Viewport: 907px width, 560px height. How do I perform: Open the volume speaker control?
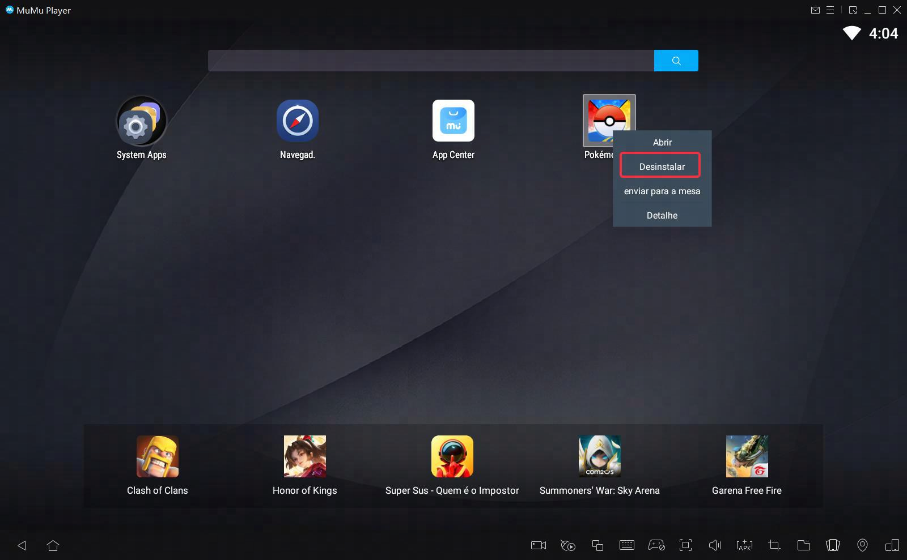point(715,545)
